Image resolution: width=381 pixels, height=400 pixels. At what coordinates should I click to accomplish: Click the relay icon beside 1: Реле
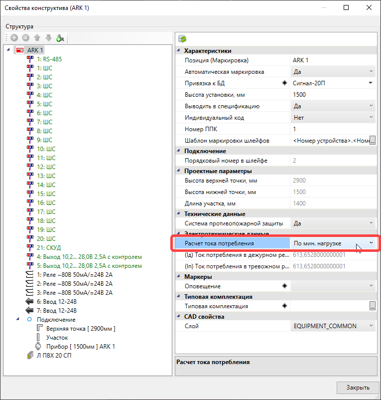pyautogui.click(x=30, y=275)
